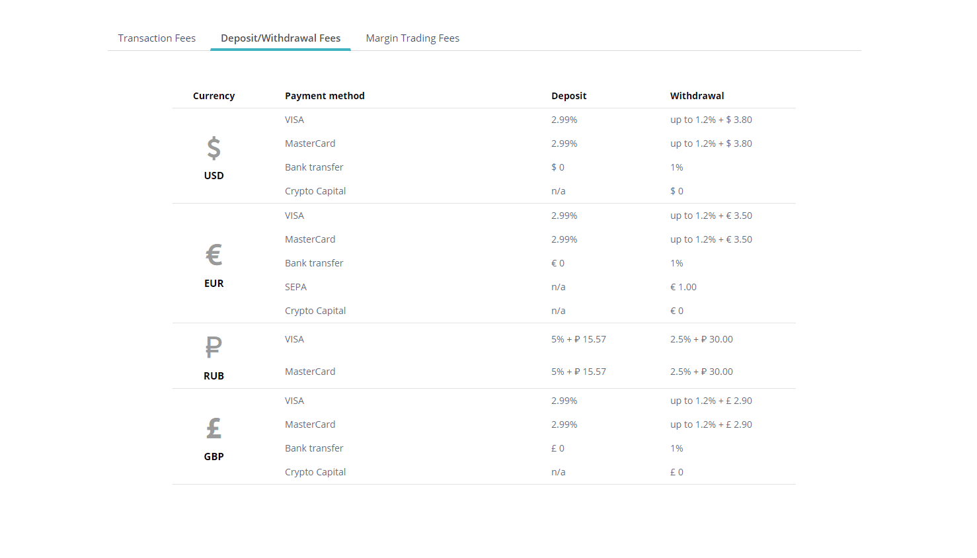Click the dollar sign currency icon
The height and width of the screenshot is (558, 977).
click(x=214, y=148)
